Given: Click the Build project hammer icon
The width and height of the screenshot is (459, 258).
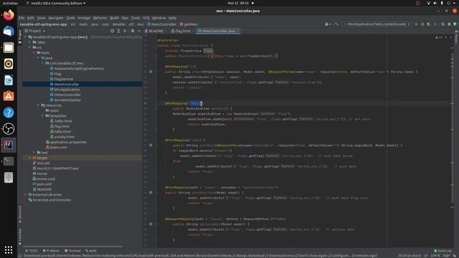Looking at the screenshot, I should [x=336, y=24].
